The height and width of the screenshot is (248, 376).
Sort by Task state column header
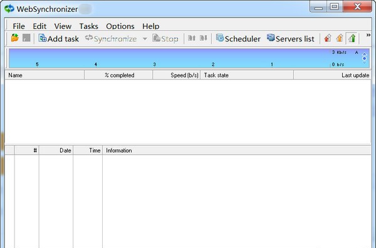247,75
